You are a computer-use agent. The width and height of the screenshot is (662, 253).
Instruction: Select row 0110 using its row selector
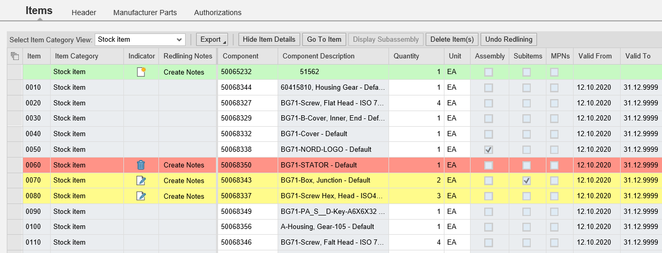click(15, 243)
